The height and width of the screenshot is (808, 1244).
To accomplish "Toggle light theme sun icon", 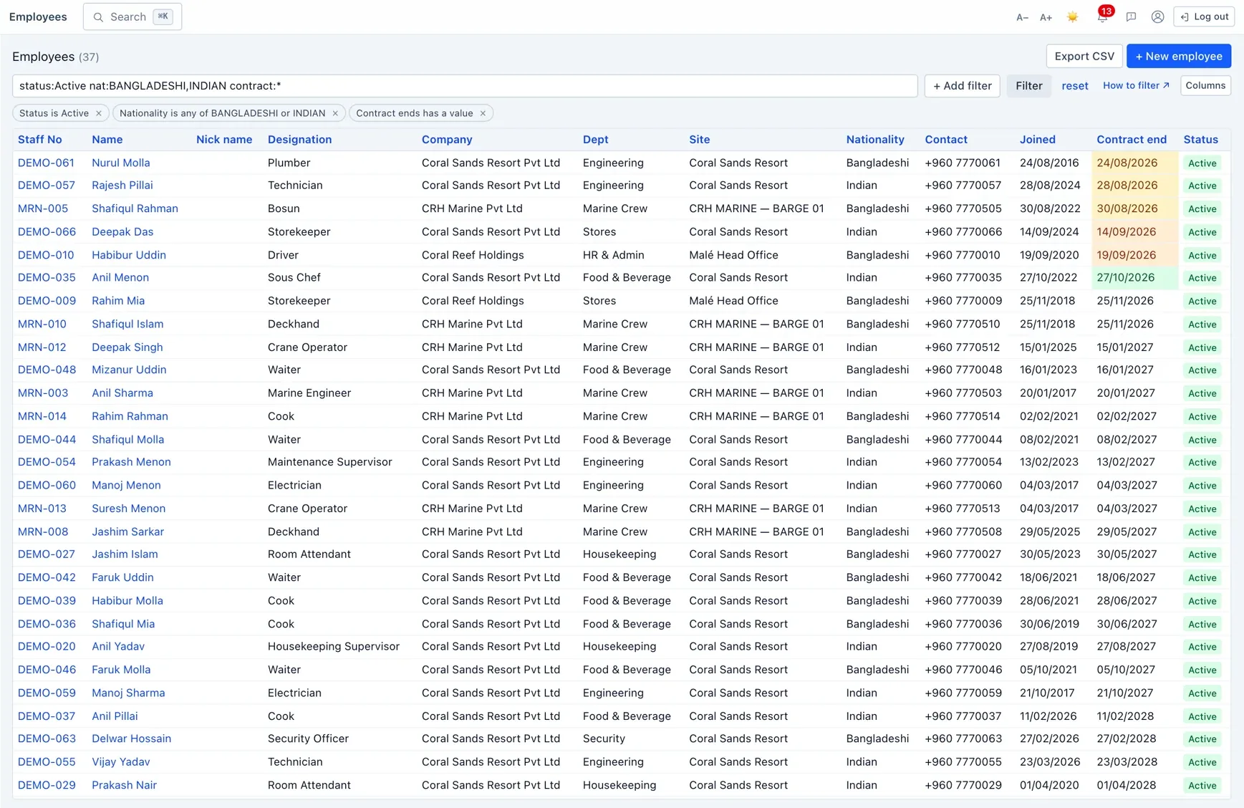I will coord(1072,17).
